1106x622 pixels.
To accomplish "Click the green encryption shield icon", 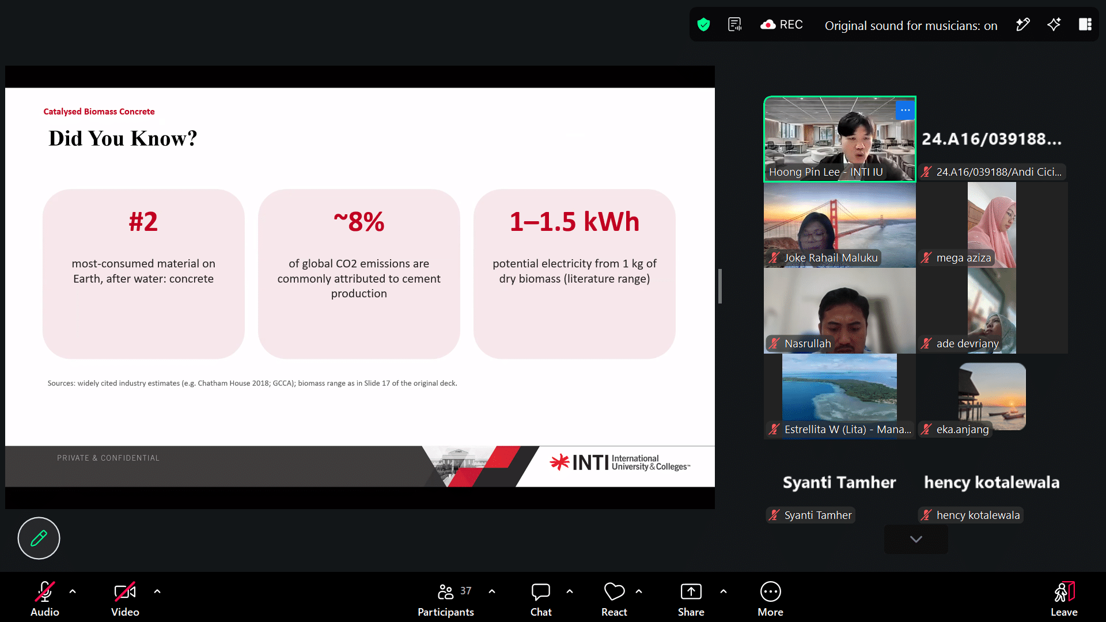I will pyautogui.click(x=703, y=25).
